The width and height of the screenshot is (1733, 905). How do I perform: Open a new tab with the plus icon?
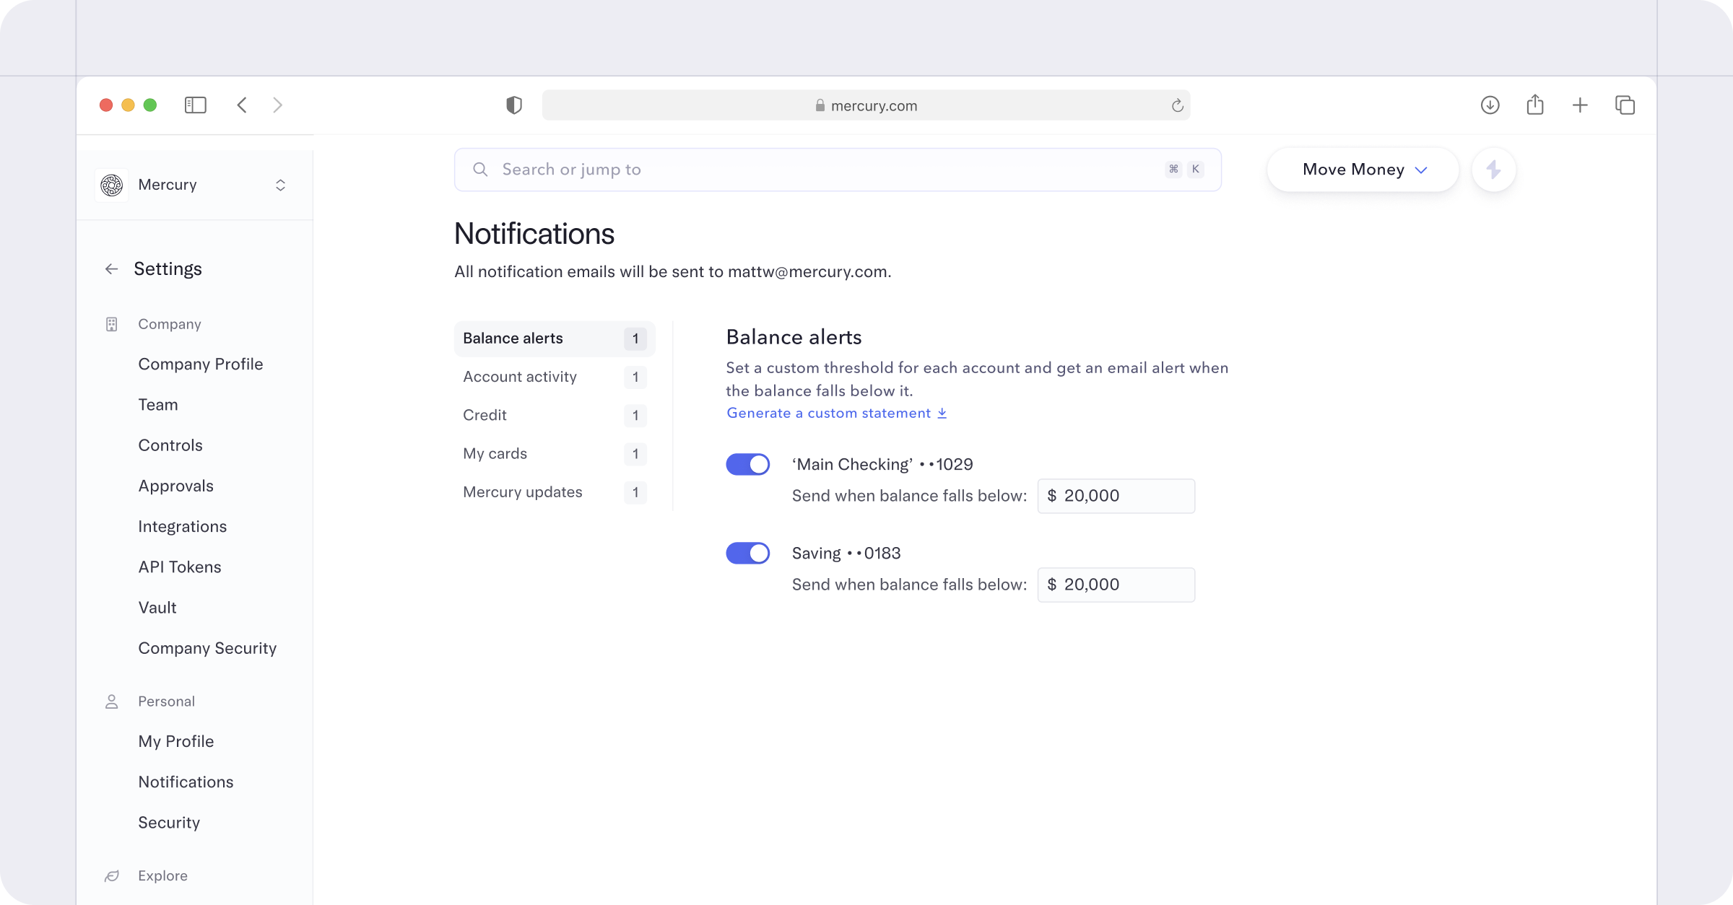pyautogui.click(x=1580, y=105)
